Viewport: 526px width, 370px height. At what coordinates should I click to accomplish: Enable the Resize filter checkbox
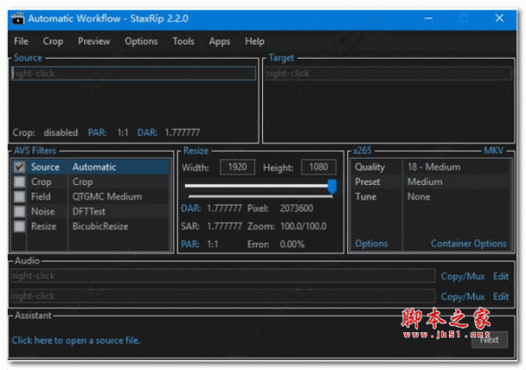[x=19, y=225]
